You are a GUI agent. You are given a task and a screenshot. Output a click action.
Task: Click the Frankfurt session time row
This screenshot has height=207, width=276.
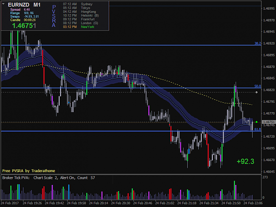(x=79, y=19)
